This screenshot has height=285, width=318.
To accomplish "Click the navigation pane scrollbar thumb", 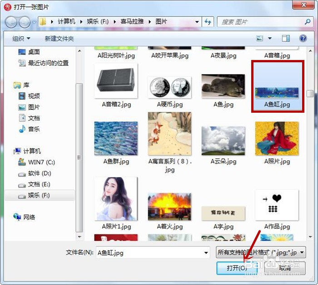I will coord(79,158).
